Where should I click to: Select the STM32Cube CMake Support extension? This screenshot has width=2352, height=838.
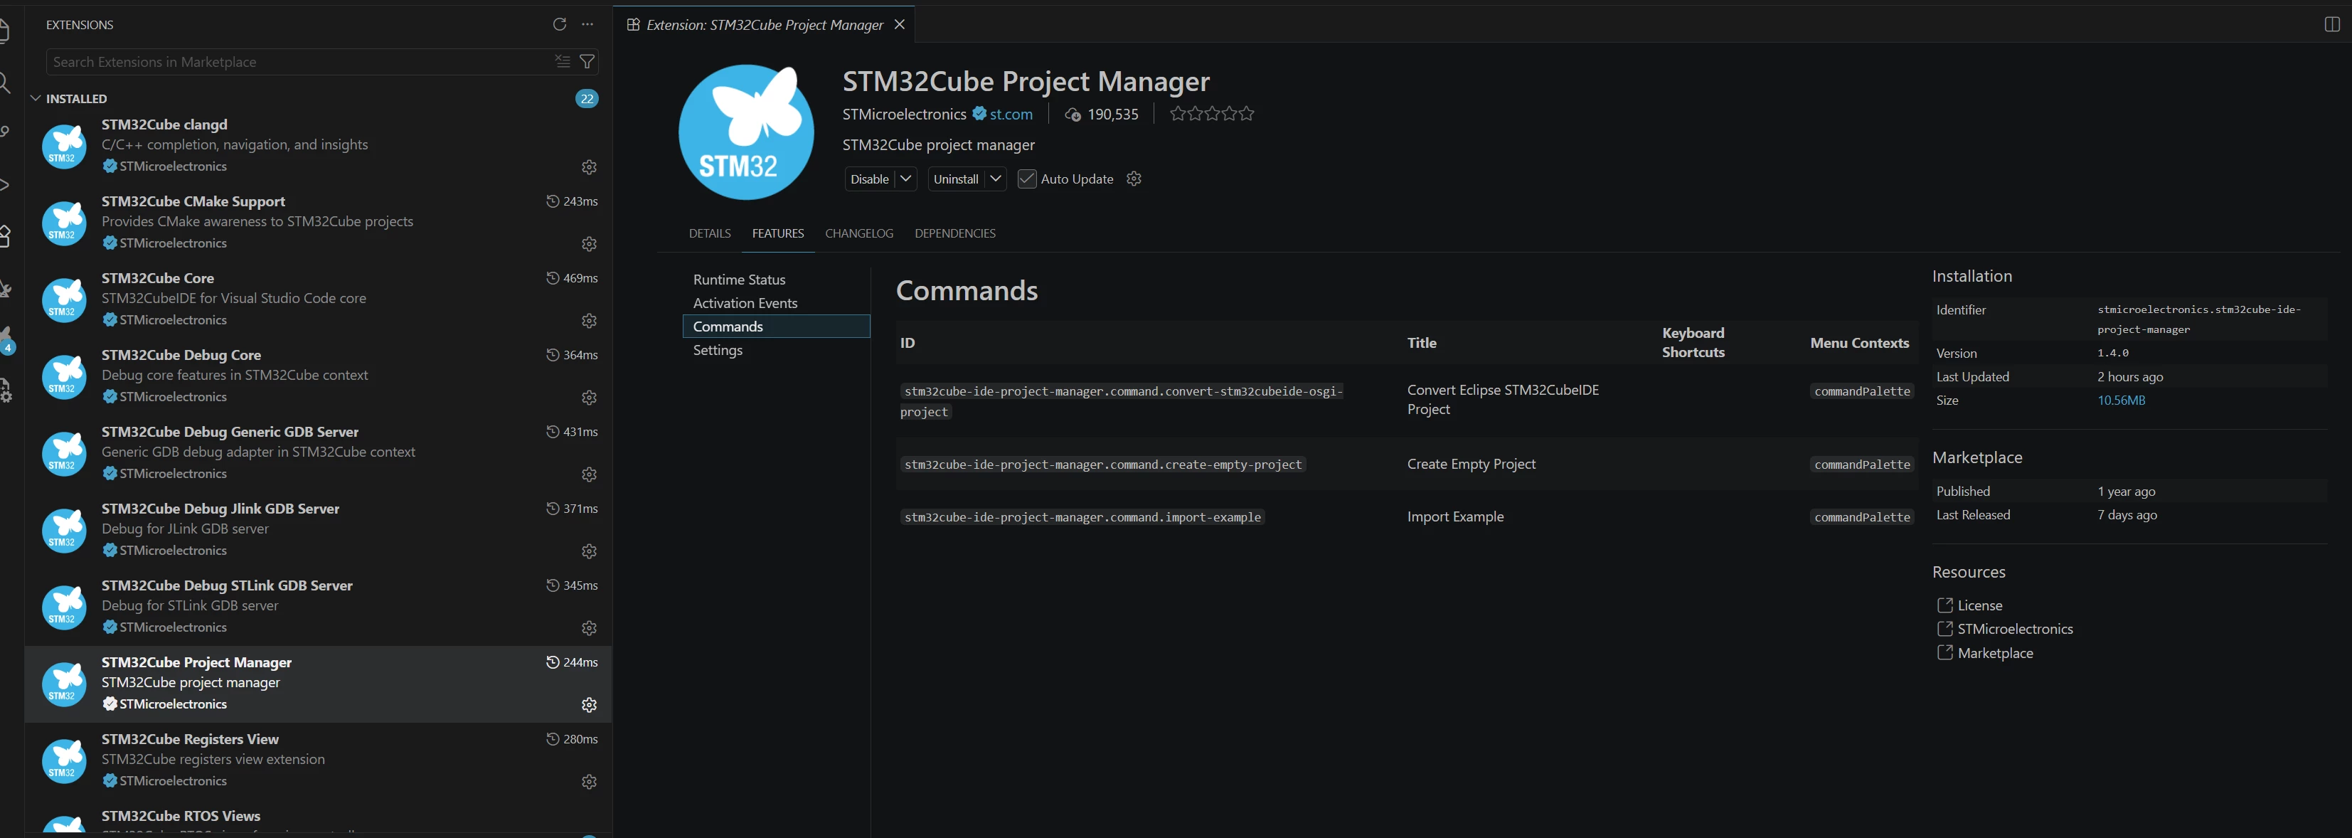(x=318, y=223)
